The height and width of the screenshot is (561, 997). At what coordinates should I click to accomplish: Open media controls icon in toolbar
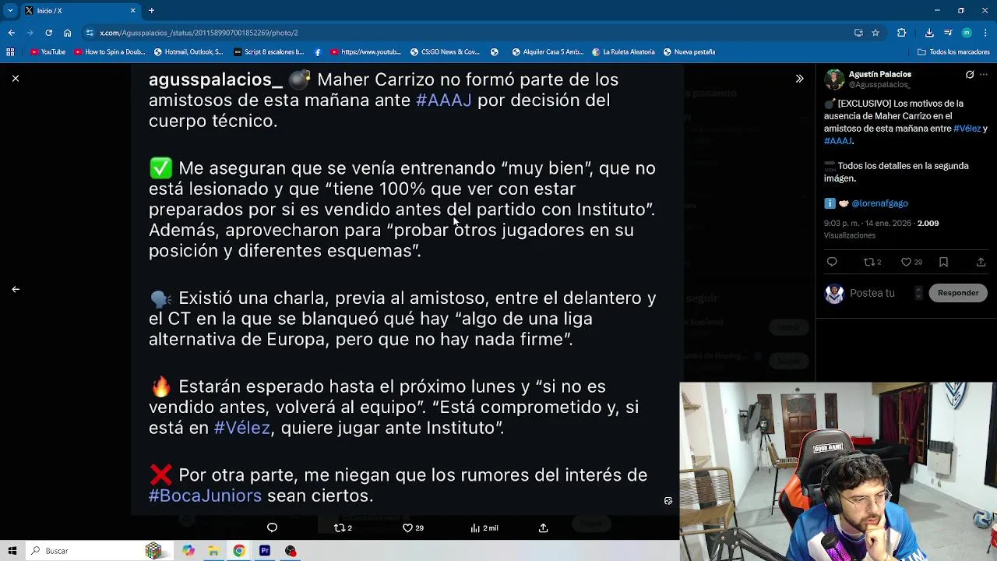948,33
